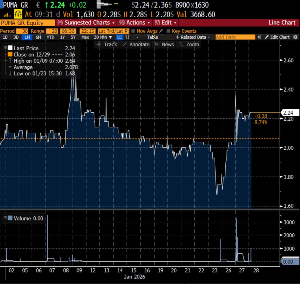Open the Table view
300x284 pixels.
coord(152,37)
